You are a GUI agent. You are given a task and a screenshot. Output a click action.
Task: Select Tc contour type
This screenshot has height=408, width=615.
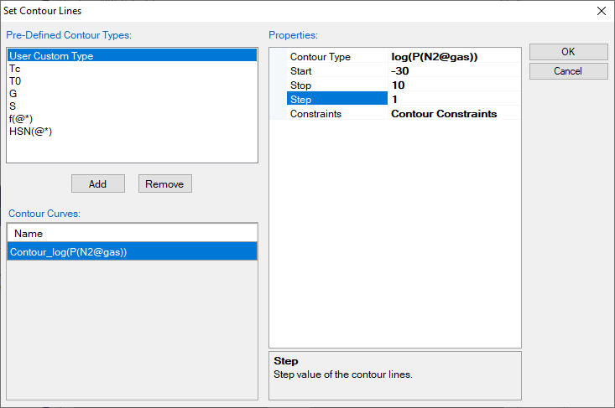click(15, 69)
